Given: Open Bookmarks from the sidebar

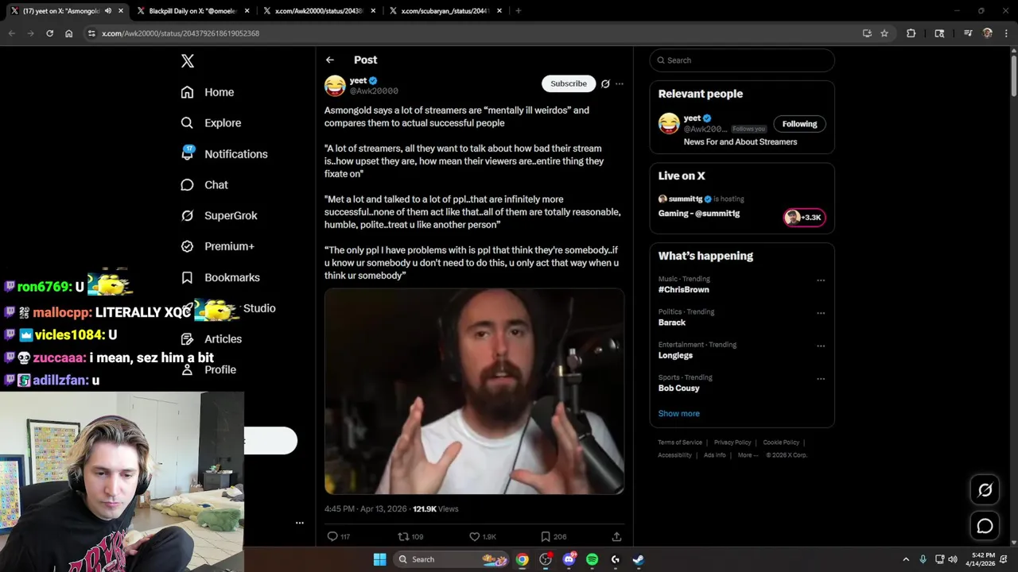Looking at the screenshot, I should pyautogui.click(x=220, y=278).
